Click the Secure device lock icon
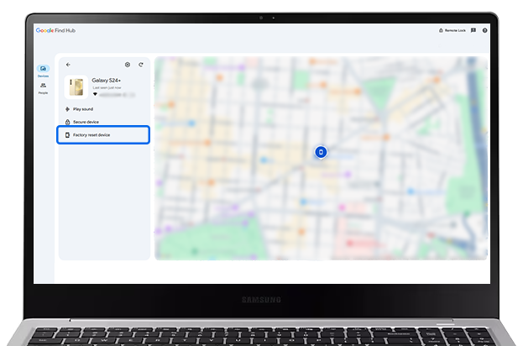The height and width of the screenshot is (346, 523). tap(67, 122)
